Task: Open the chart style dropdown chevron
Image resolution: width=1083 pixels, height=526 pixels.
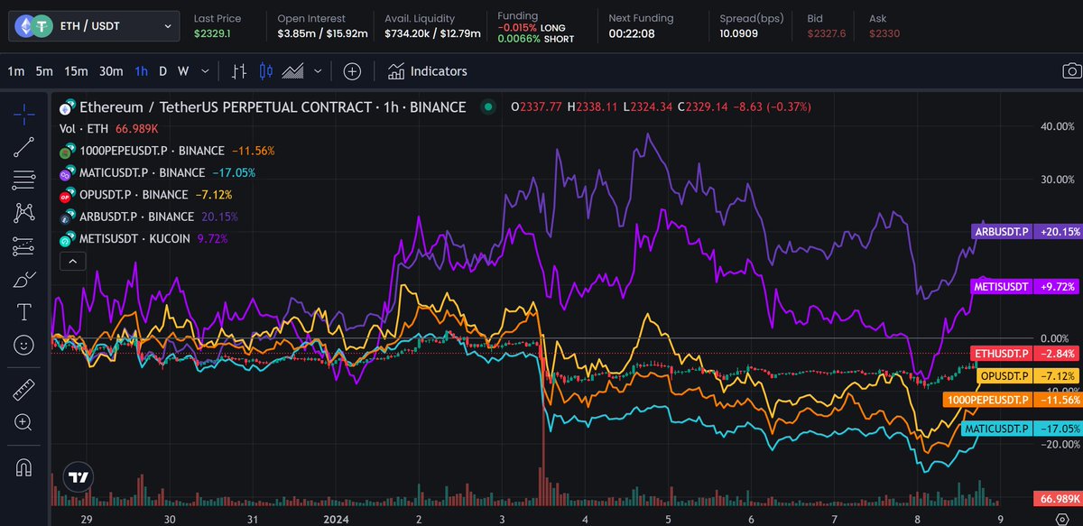Action: click(317, 70)
